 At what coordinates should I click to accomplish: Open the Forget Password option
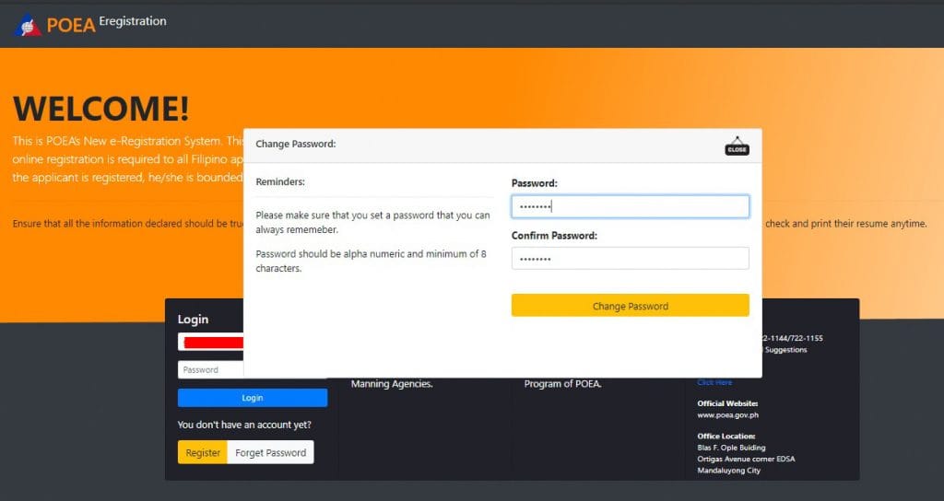(x=270, y=453)
